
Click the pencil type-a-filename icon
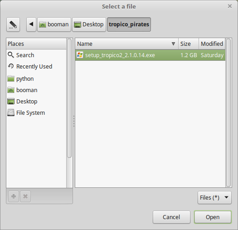13,24
